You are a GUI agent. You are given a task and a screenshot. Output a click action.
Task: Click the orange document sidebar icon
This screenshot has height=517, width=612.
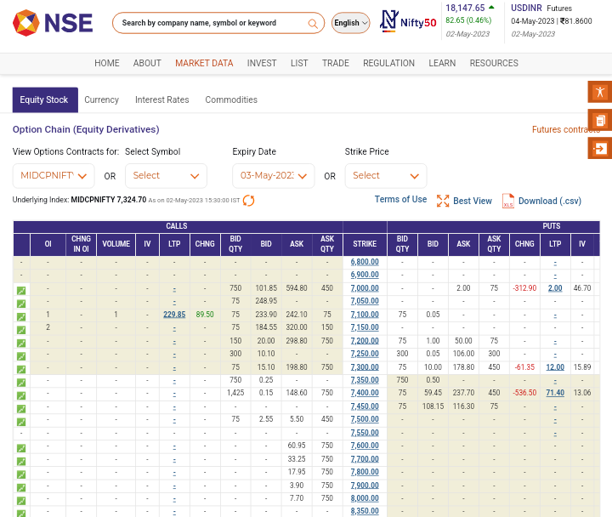pyautogui.click(x=600, y=120)
